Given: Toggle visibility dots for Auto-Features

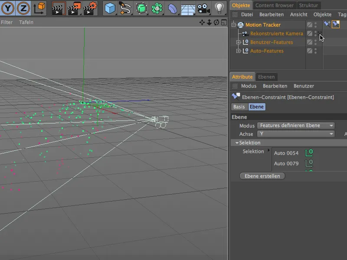Looking at the screenshot, I should tap(316, 51).
